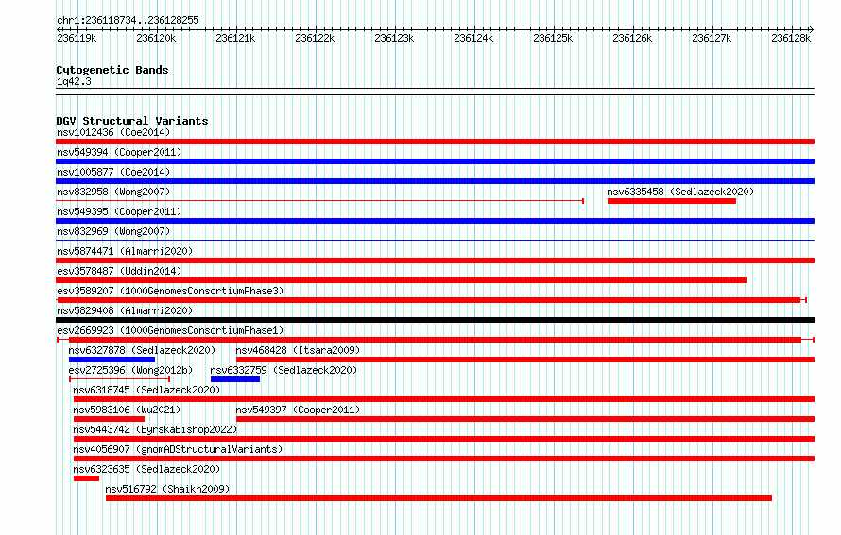Select the tiny red bar of nsv6323635
Viewport: 841px width, 535px height.
pos(86,478)
